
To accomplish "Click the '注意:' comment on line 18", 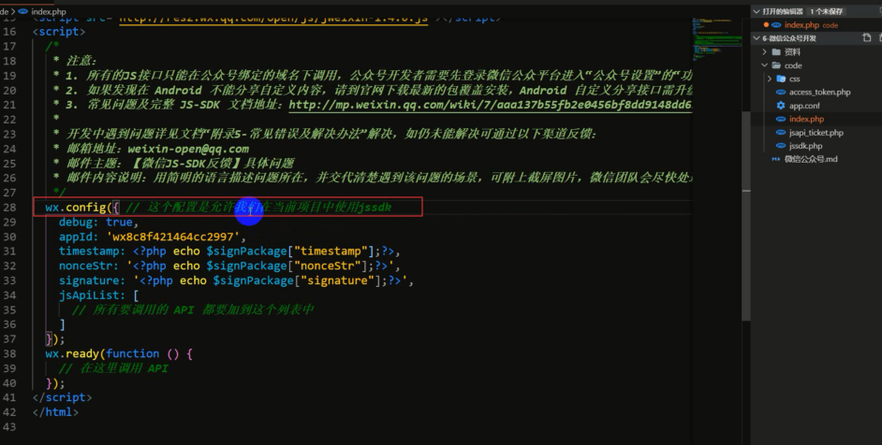I will tap(82, 61).
